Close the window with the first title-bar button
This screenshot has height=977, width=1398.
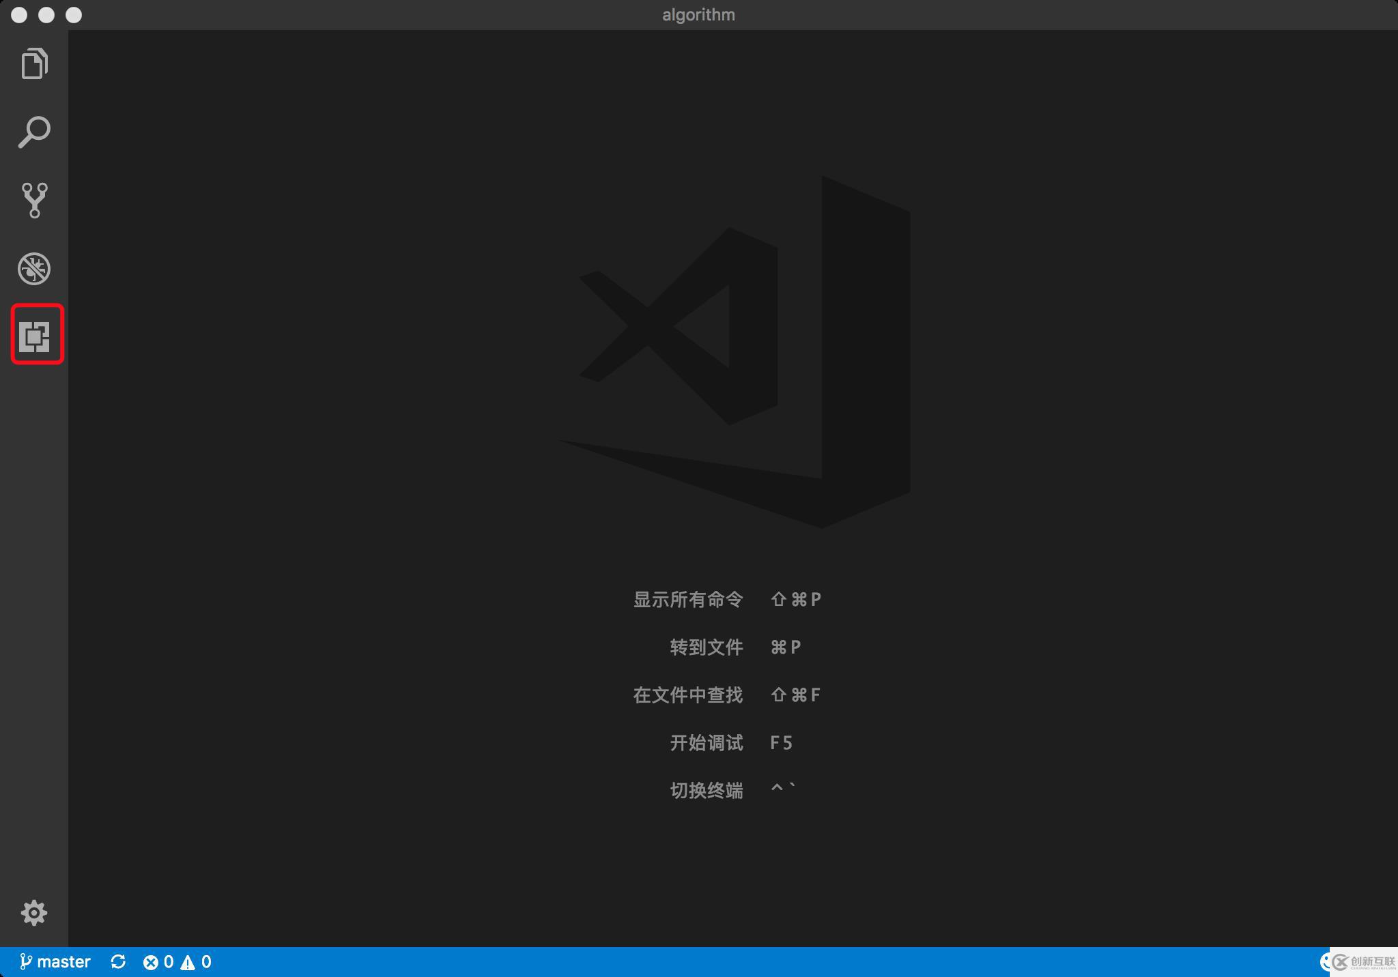point(19,15)
